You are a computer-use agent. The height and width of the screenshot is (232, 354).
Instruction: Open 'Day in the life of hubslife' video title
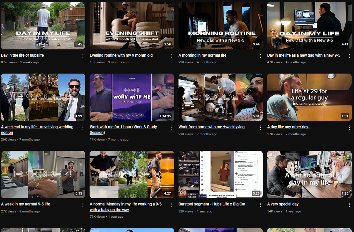[x=22, y=55]
